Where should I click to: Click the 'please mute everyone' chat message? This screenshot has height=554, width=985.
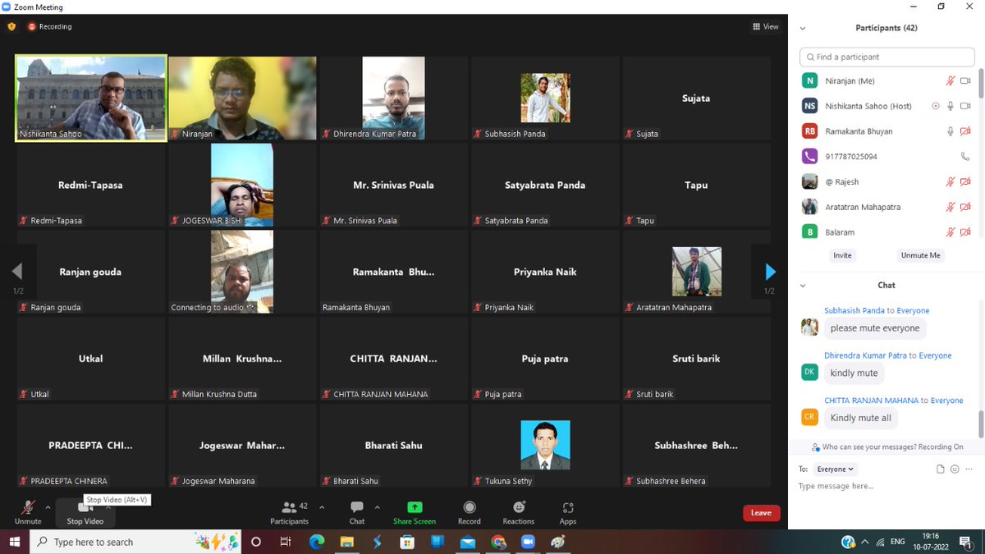tap(875, 328)
